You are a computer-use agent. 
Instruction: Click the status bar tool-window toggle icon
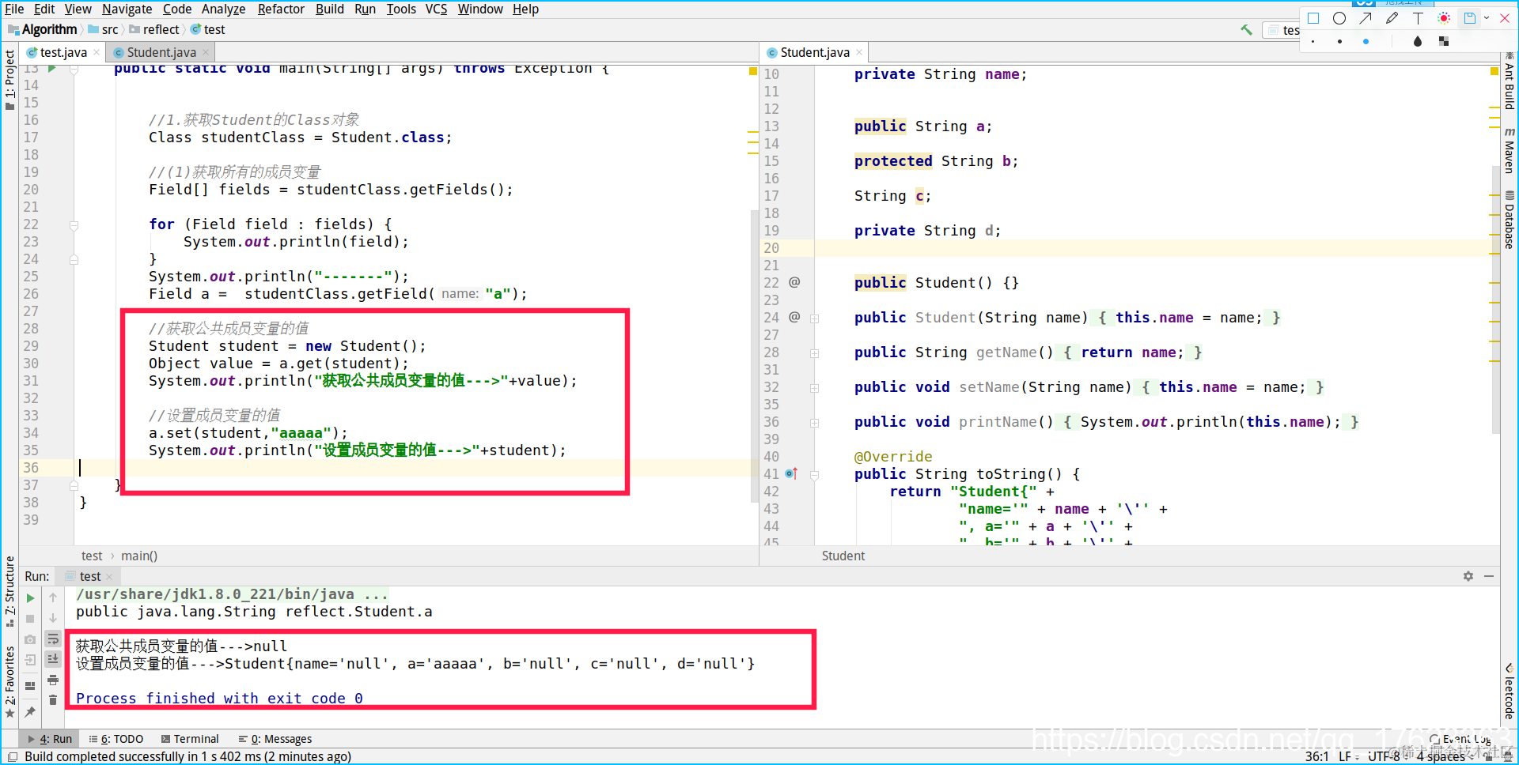click(13, 756)
